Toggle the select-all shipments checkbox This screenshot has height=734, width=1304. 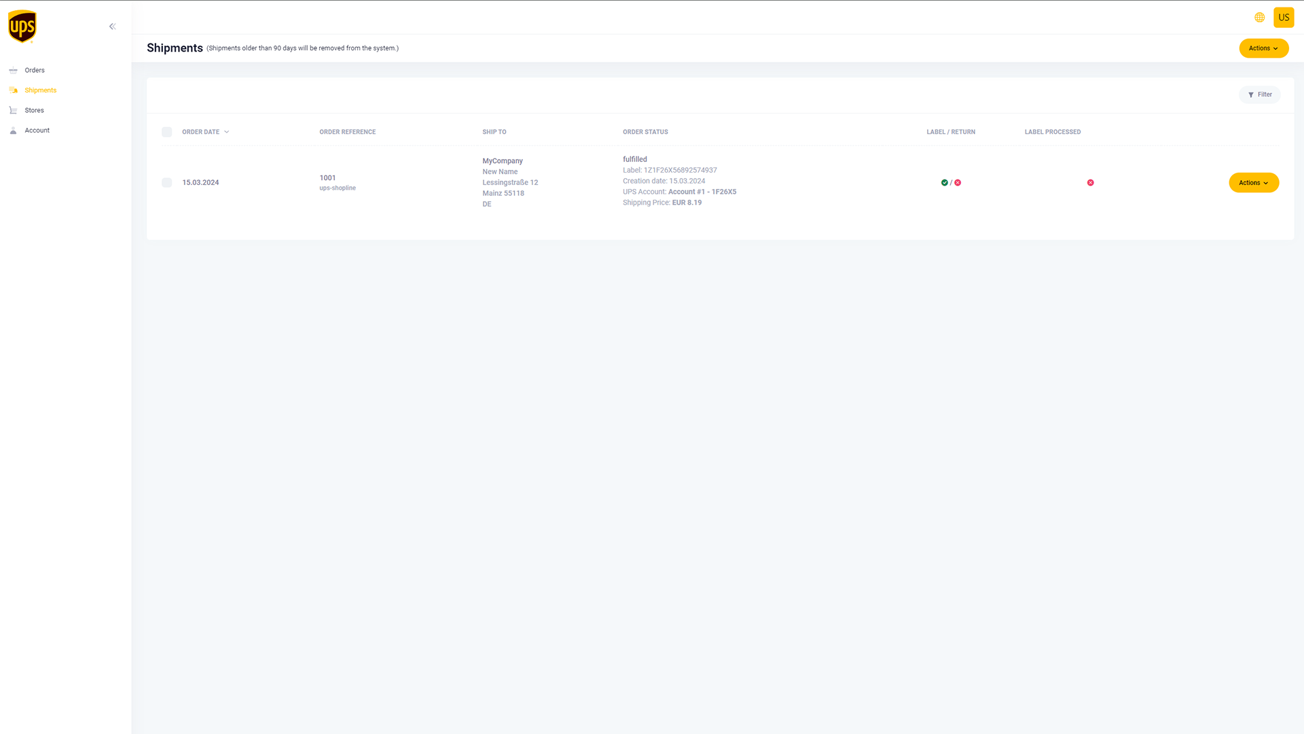click(166, 132)
